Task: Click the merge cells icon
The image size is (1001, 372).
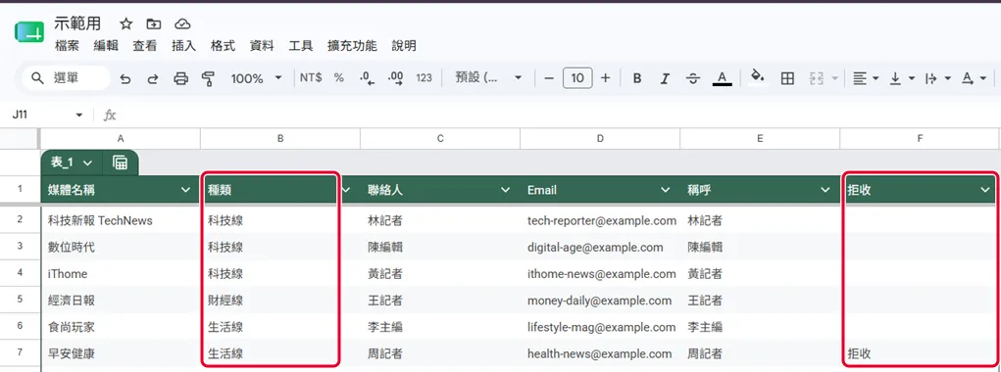Action: click(x=816, y=78)
